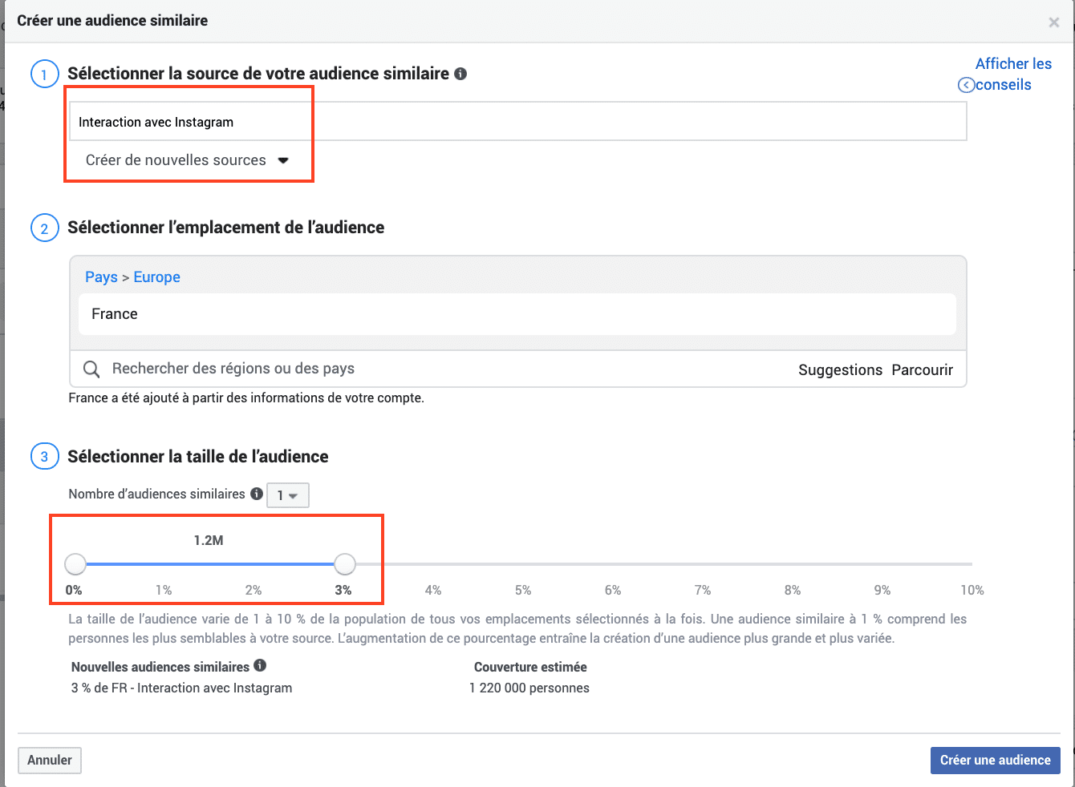The width and height of the screenshot is (1075, 787).
Task: Click the Couverture estimée label
Action: (x=530, y=667)
